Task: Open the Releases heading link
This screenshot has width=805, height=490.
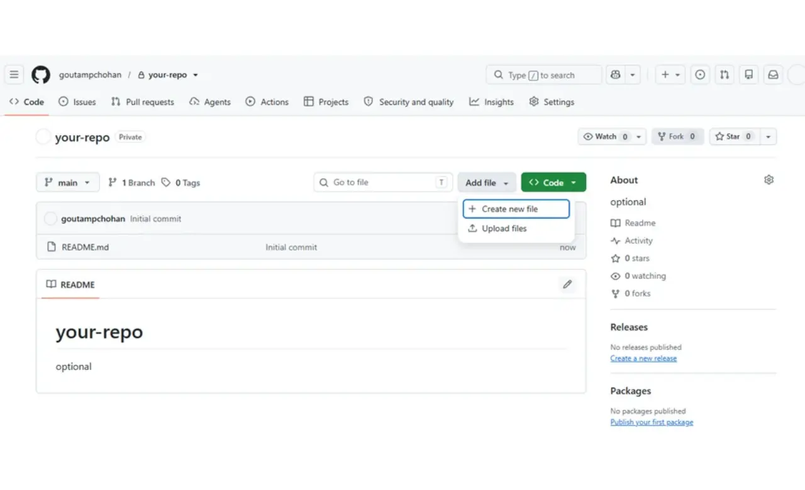Action: click(629, 327)
